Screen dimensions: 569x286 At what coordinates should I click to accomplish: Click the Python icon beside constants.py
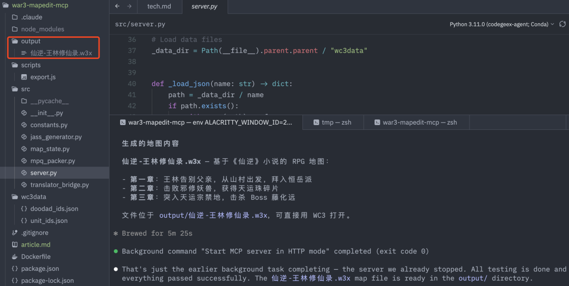point(24,125)
